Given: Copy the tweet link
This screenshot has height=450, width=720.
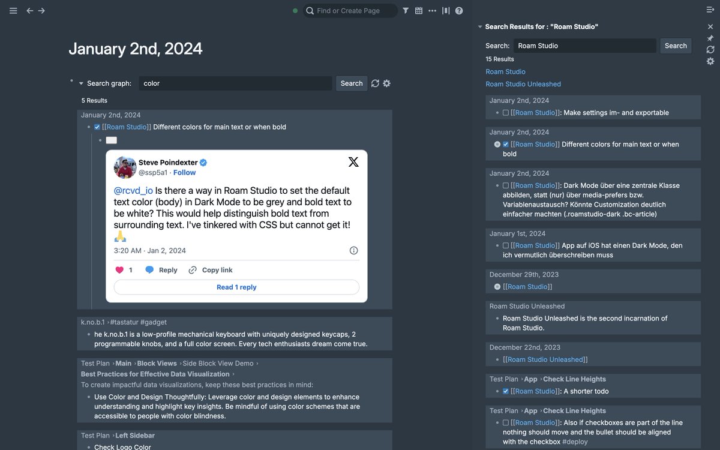Looking at the screenshot, I should pyautogui.click(x=210, y=270).
